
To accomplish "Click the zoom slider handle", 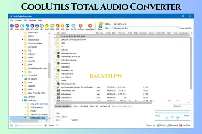I will 16,125.
